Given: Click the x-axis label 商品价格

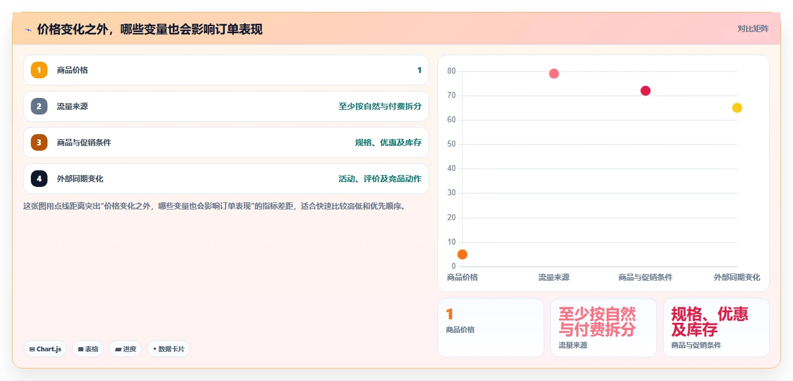Looking at the screenshot, I should pos(462,277).
